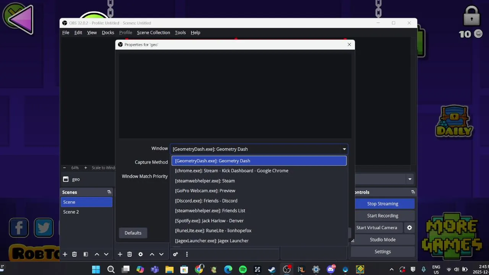Image resolution: width=489 pixels, height=275 pixels.
Task: Open the View menu
Action: click(x=92, y=32)
